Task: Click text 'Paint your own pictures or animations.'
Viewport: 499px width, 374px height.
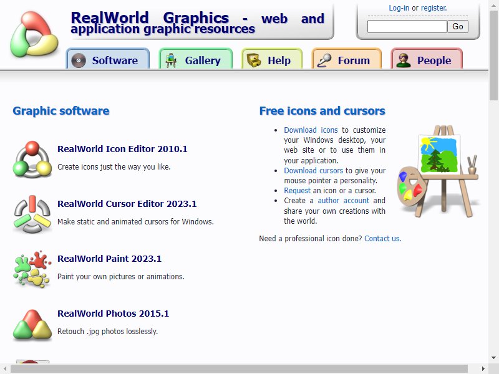Action: pos(121,276)
